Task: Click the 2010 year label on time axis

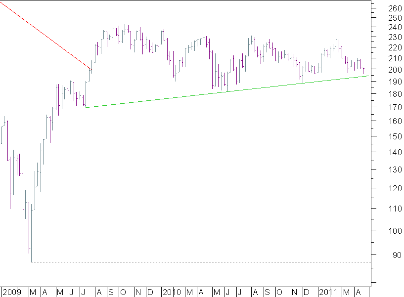Action: point(172,293)
